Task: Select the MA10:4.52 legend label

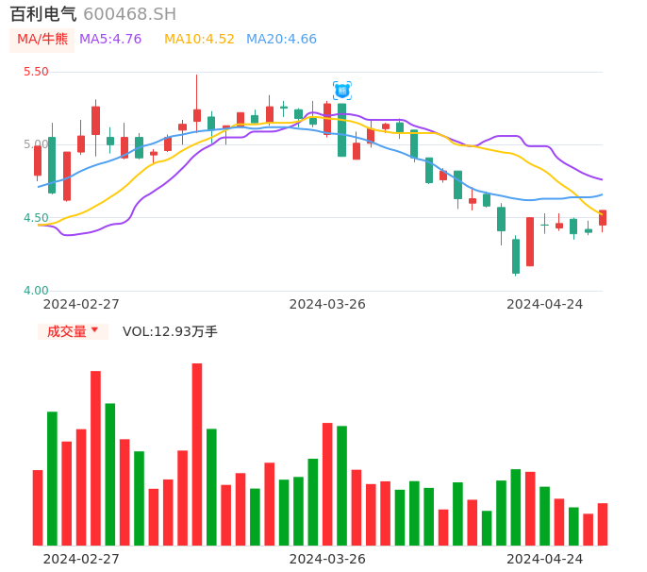Action: (199, 39)
